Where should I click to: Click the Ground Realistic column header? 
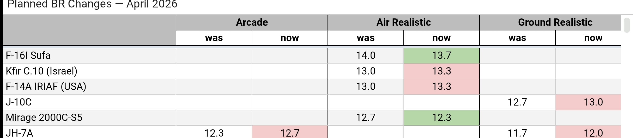555,22
